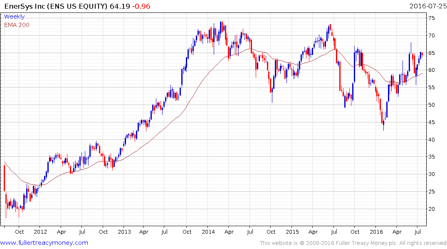Click the 30 price axis label
This screenshot has height=249, width=447.
point(431,174)
